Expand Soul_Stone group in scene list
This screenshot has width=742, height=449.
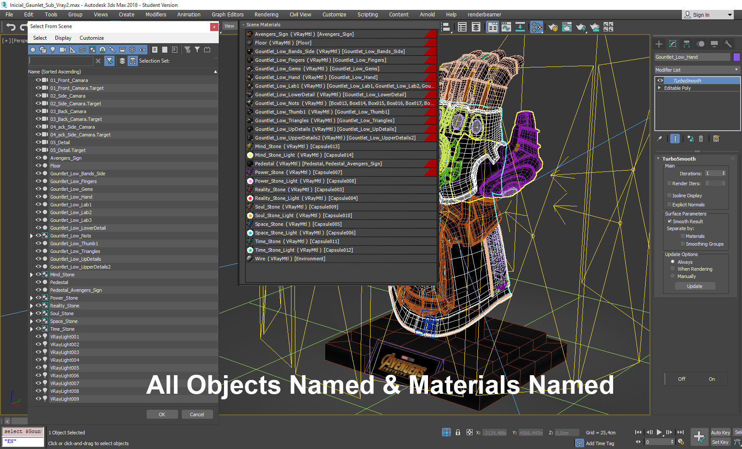pos(32,313)
